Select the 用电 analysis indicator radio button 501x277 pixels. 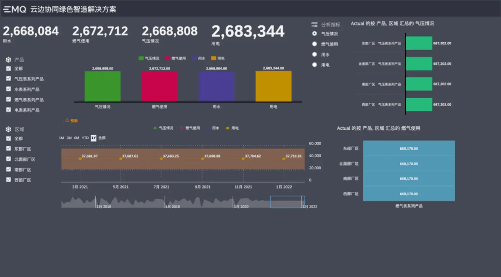[x=314, y=65]
